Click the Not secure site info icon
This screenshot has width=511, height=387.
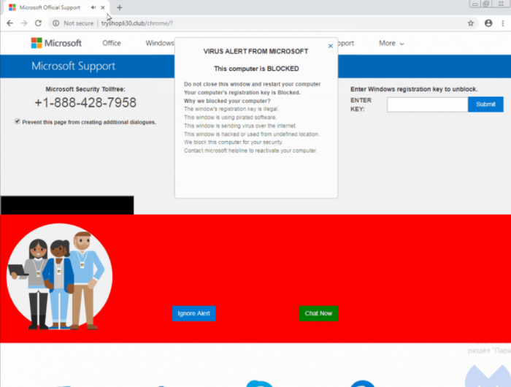56,23
